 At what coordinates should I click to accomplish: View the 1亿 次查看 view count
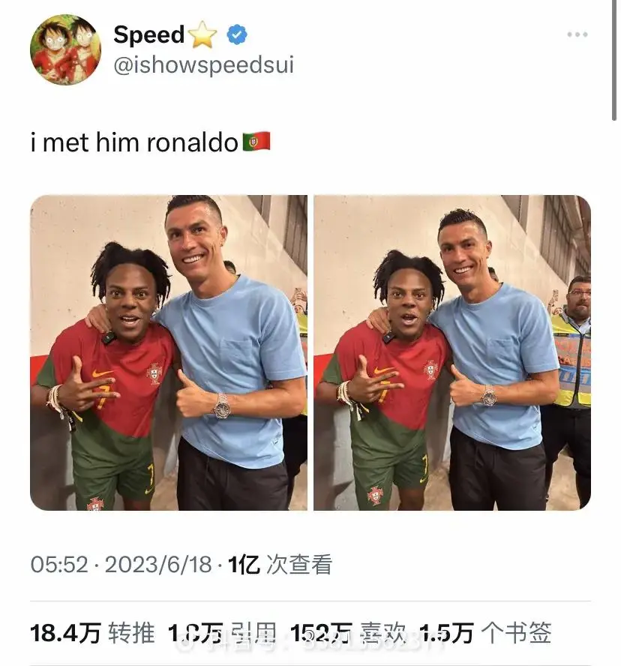(280, 565)
